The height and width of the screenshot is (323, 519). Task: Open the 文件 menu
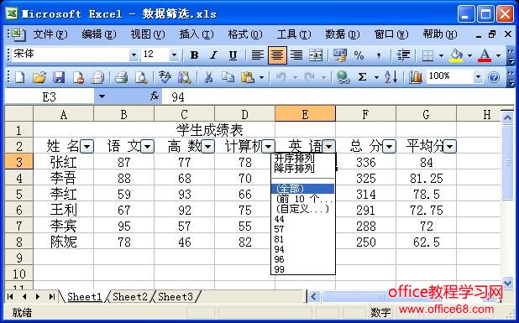coord(50,34)
